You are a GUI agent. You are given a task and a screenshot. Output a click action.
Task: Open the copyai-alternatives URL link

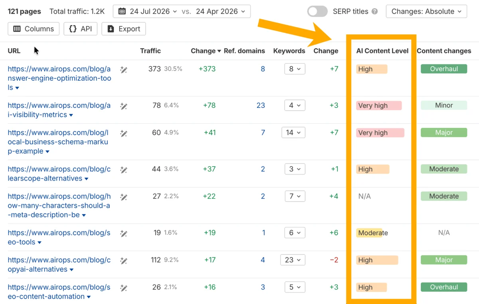tap(59, 264)
